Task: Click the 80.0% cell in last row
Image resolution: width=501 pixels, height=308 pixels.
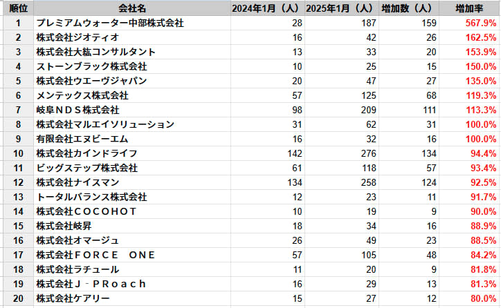Action: [469, 298]
